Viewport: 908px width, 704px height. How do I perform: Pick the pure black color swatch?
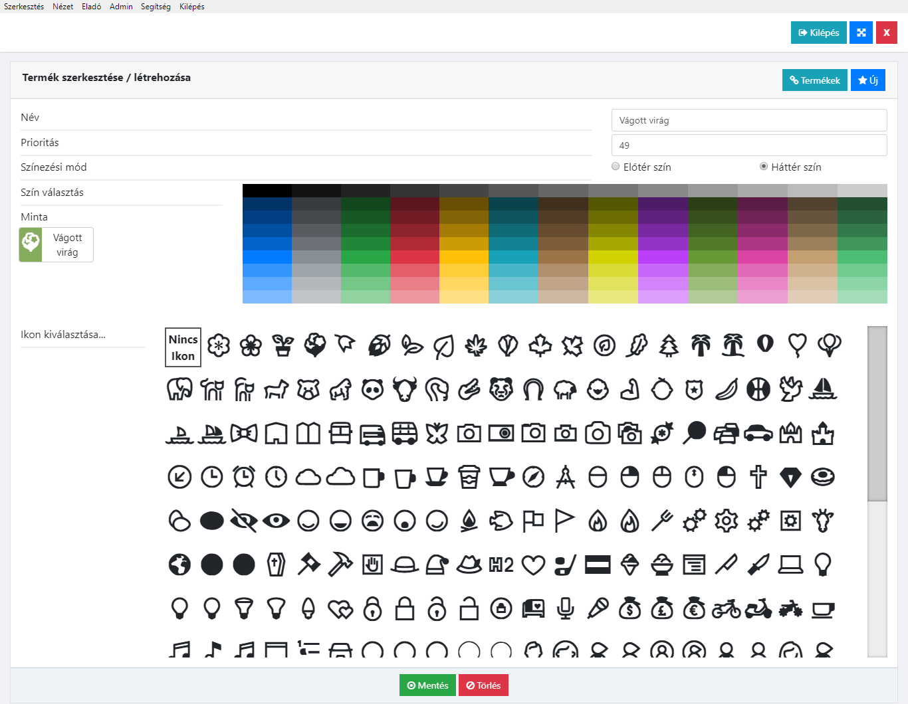tap(267, 191)
